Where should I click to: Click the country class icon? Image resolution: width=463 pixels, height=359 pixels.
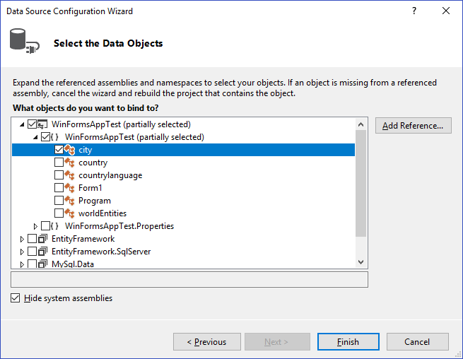coord(69,163)
